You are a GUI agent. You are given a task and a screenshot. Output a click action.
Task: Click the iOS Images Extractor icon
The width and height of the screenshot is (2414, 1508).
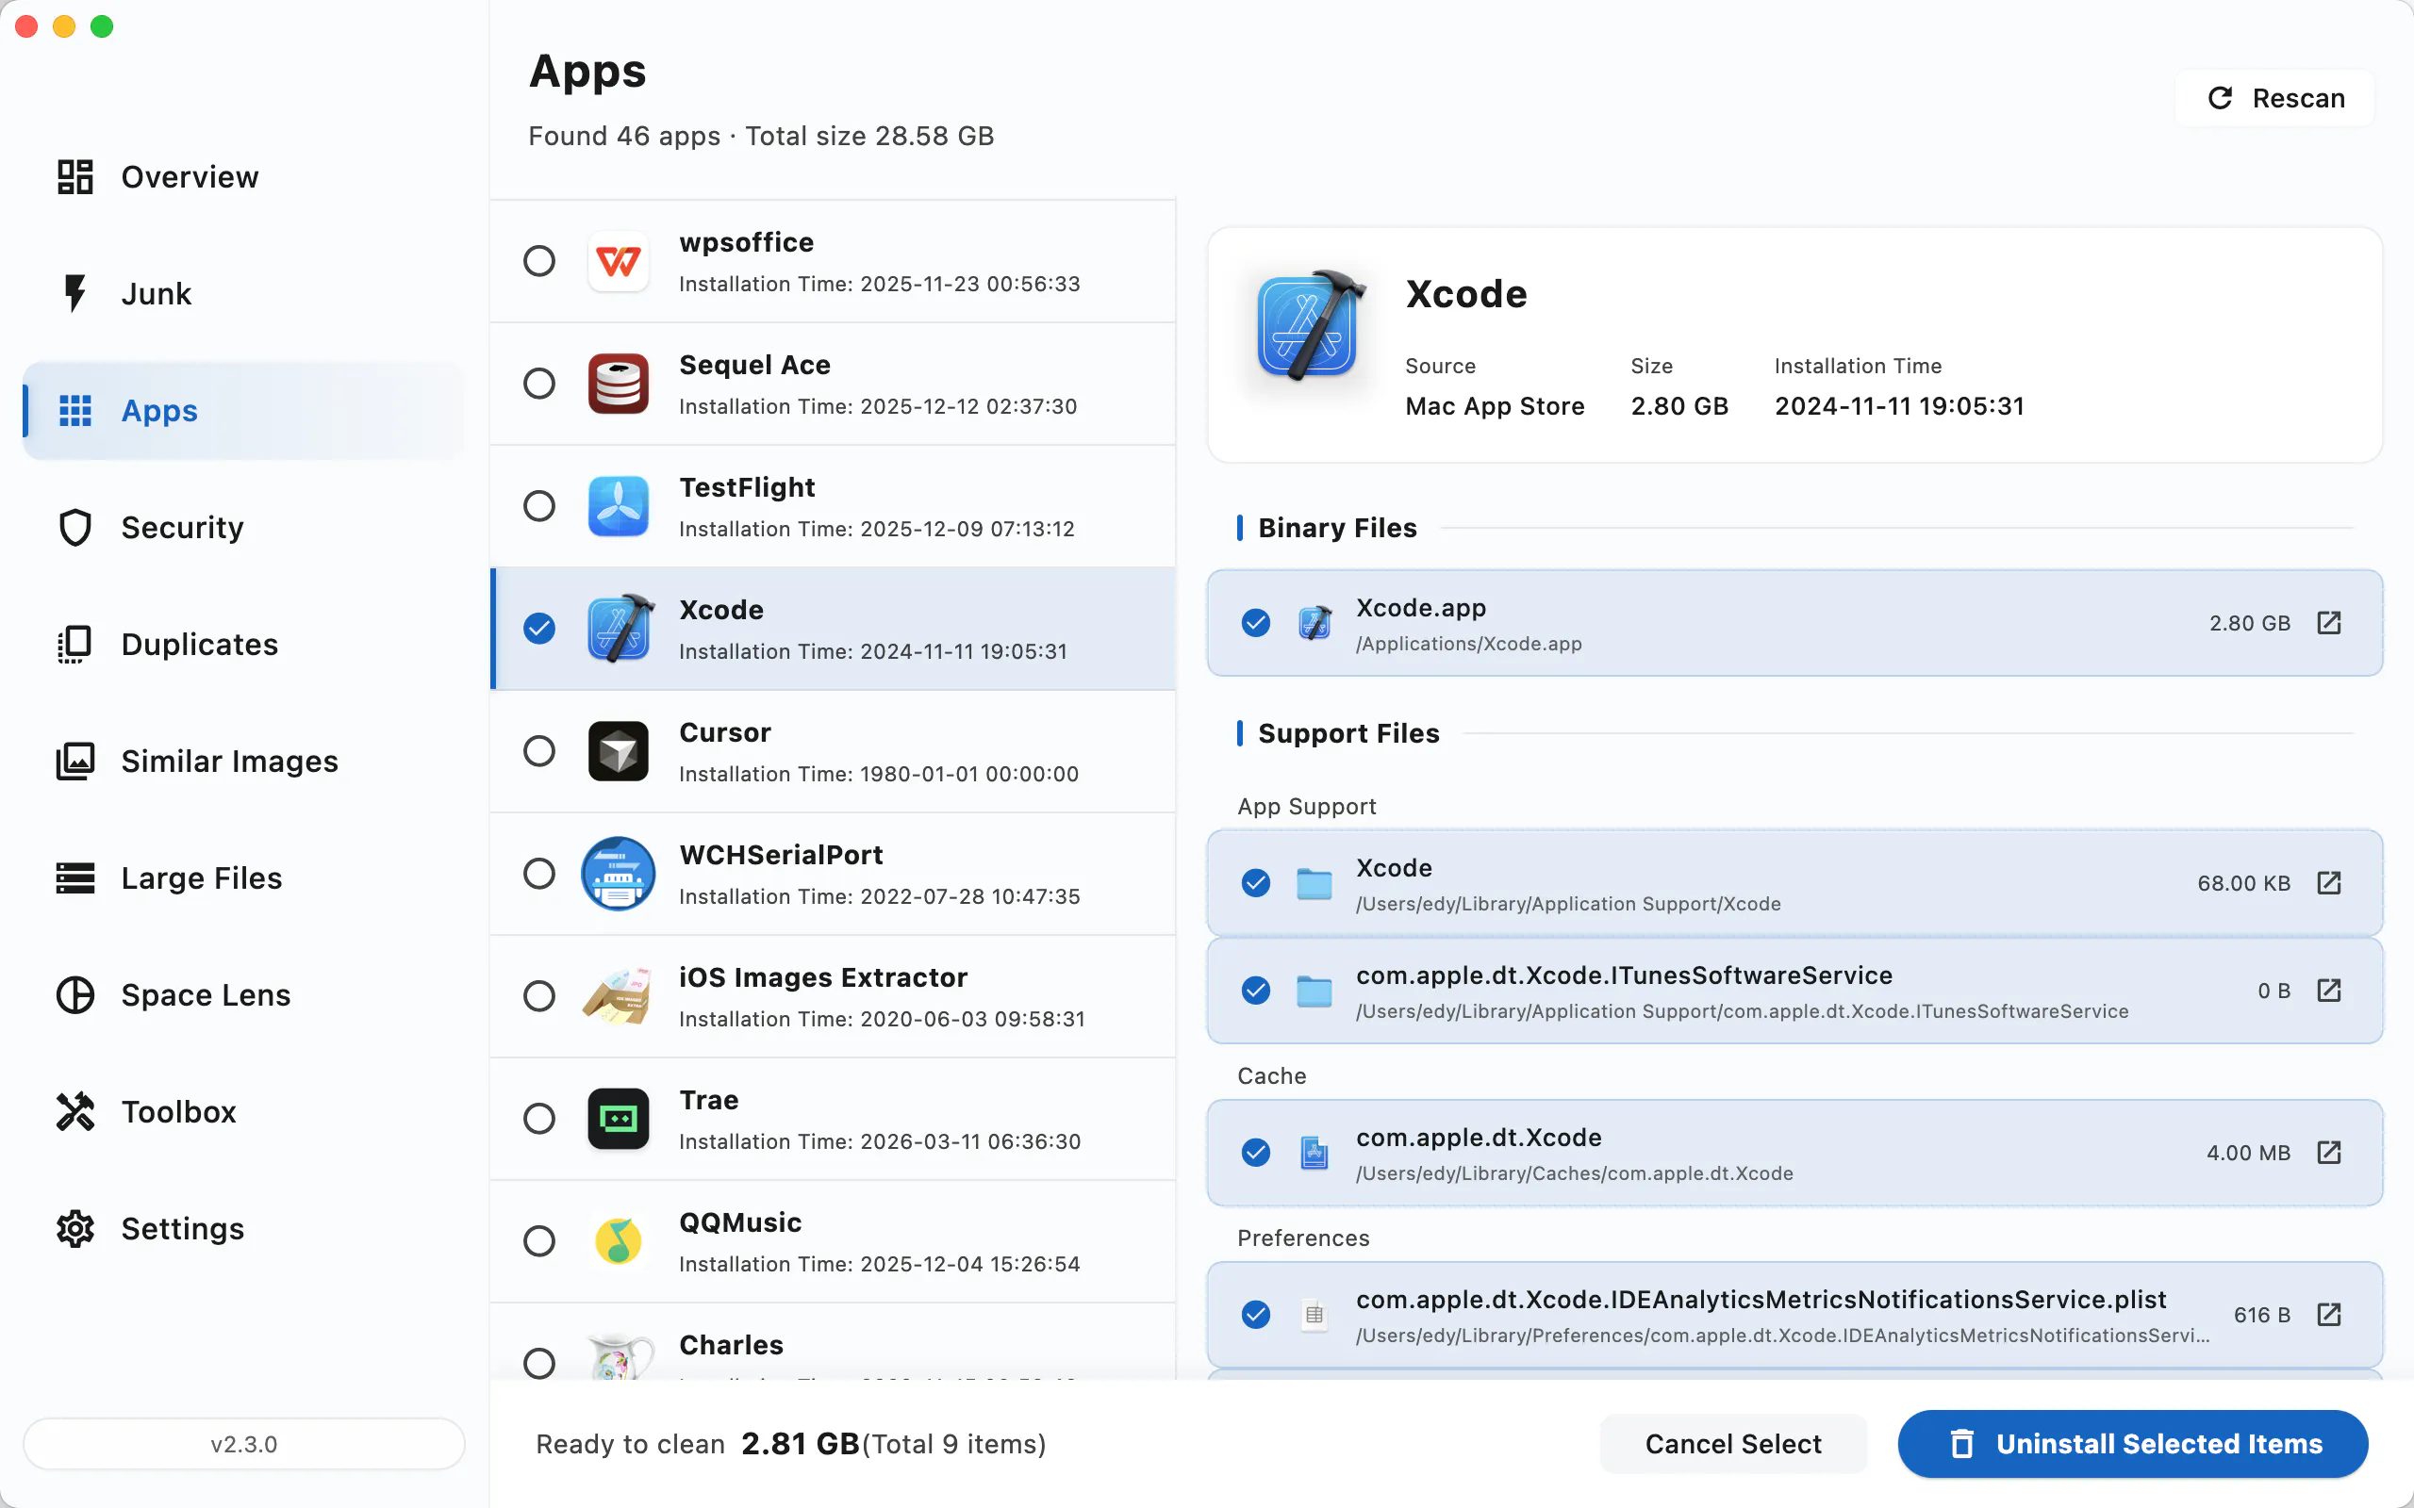pos(619,995)
